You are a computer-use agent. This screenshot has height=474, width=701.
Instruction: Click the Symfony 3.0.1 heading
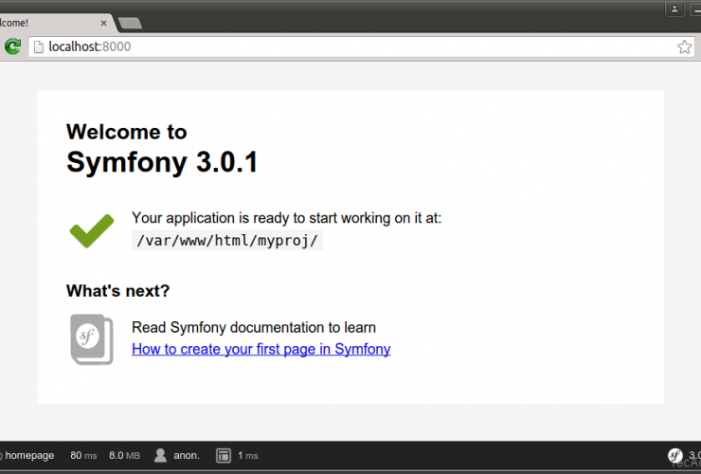[162, 162]
